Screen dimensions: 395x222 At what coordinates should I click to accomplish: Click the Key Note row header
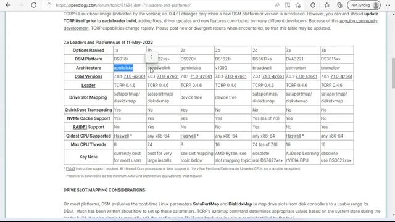(x=88, y=157)
